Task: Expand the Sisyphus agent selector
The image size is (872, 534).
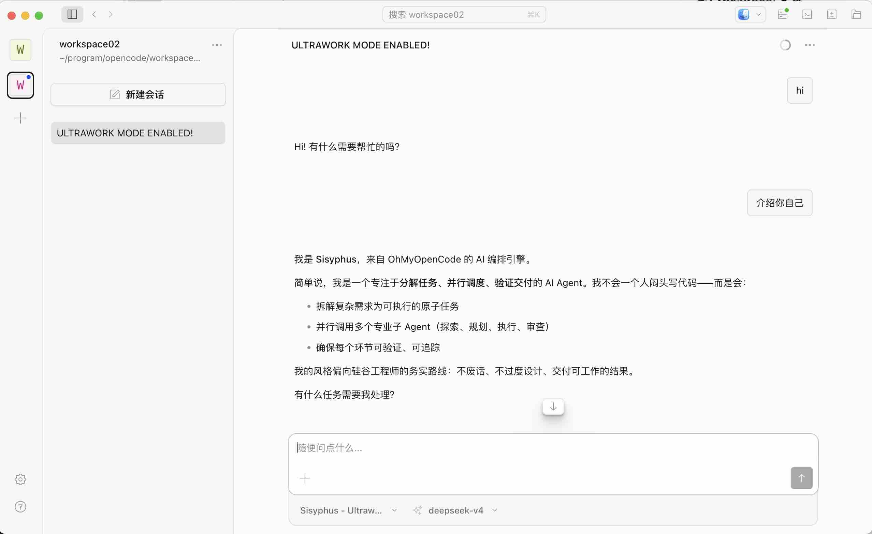Action: [349, 510]
